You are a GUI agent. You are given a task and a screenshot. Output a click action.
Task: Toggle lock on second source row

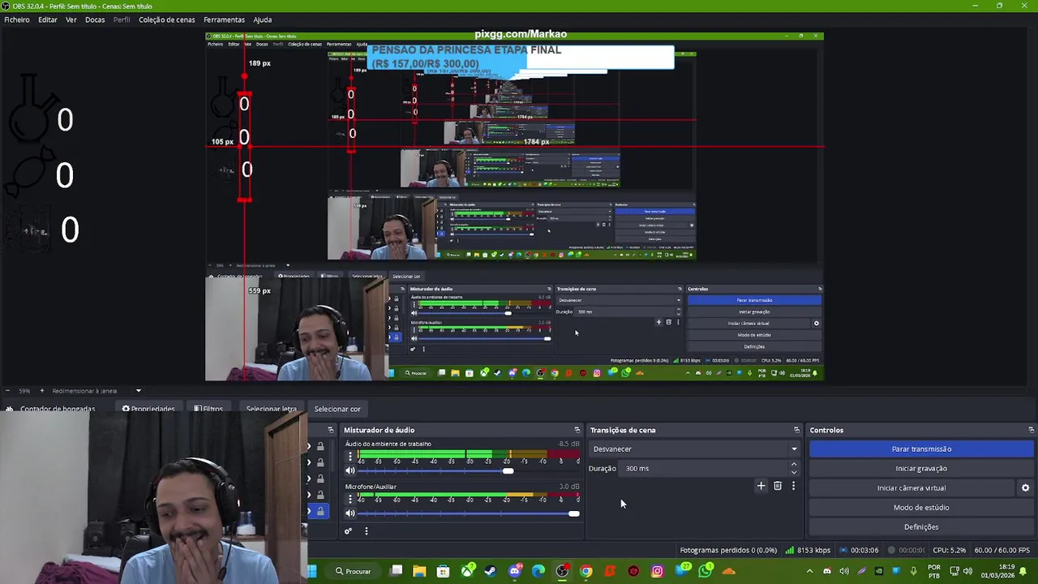(x=320, y=462)
